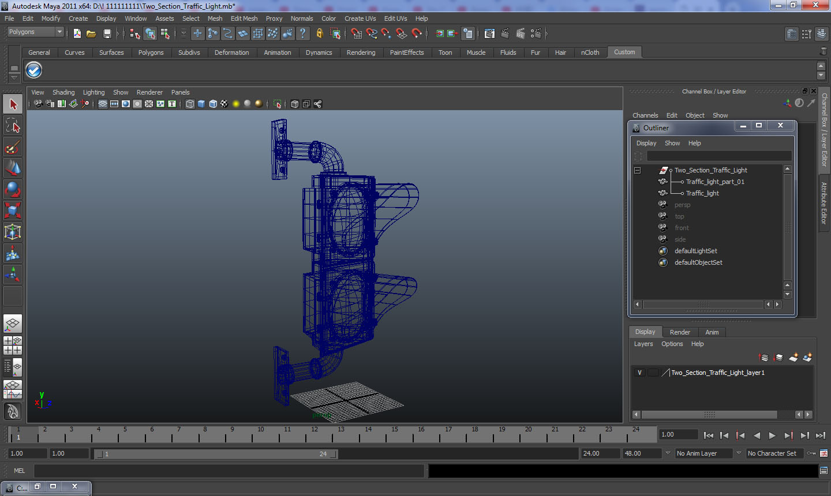This screenshot has height=496, width=831.
Task: Open the script editor icon at bottom right
Action: coord(823,471)
